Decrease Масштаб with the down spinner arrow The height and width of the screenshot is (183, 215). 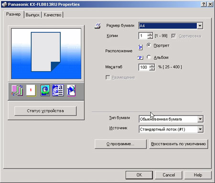pyautogui.click(x=152, y=69)
